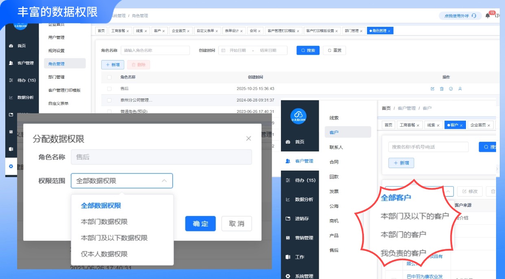Switch to the 表单设计 tab

point(233,31)
